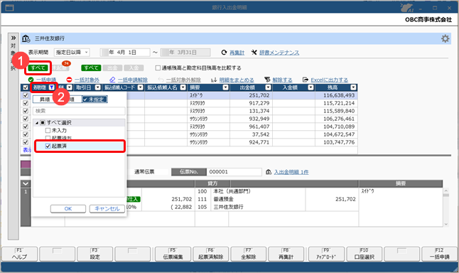Image resolution: width=459 pixels, height=273 pixels.
Task: Expand journal grid chevron above row 1
Action: coord(26,183)
